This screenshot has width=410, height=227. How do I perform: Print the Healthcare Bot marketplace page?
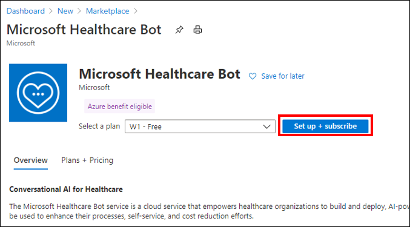click(x=197, y=30)
